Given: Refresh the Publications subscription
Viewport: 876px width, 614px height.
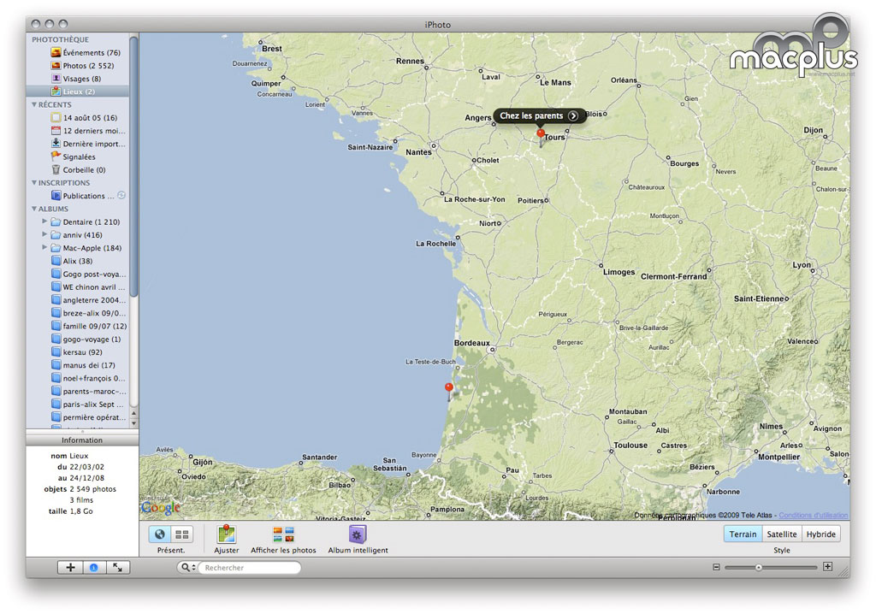Looking at the screenshot, I should pyautogui.click(x=121, y=196).
